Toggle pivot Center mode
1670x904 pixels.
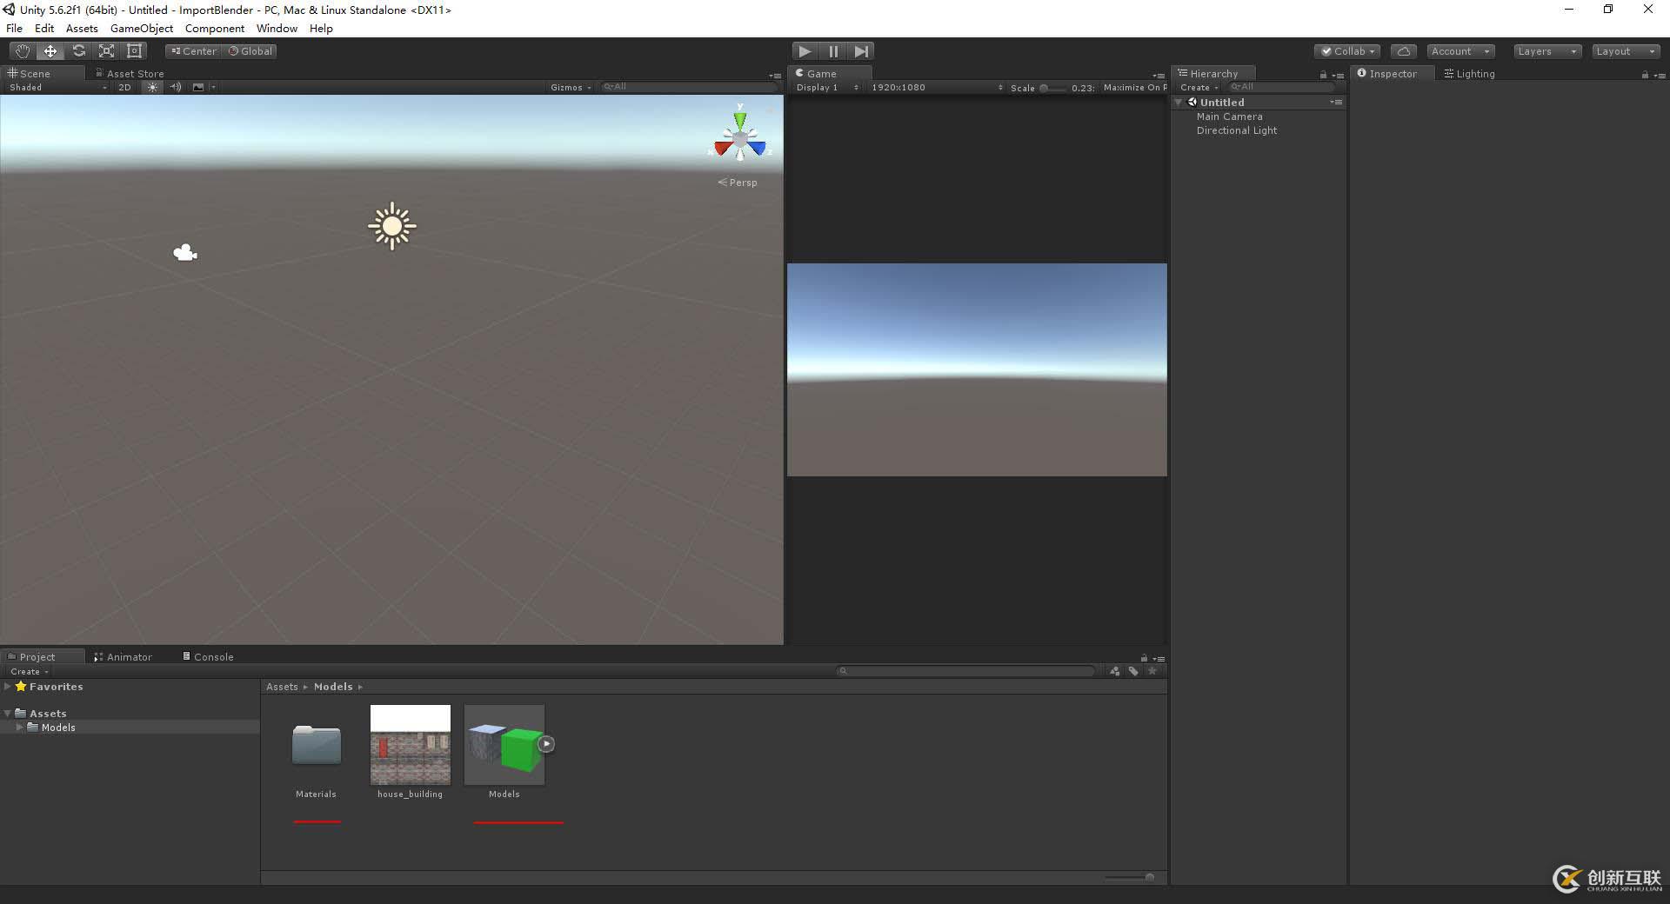click(x=193, y=51)
